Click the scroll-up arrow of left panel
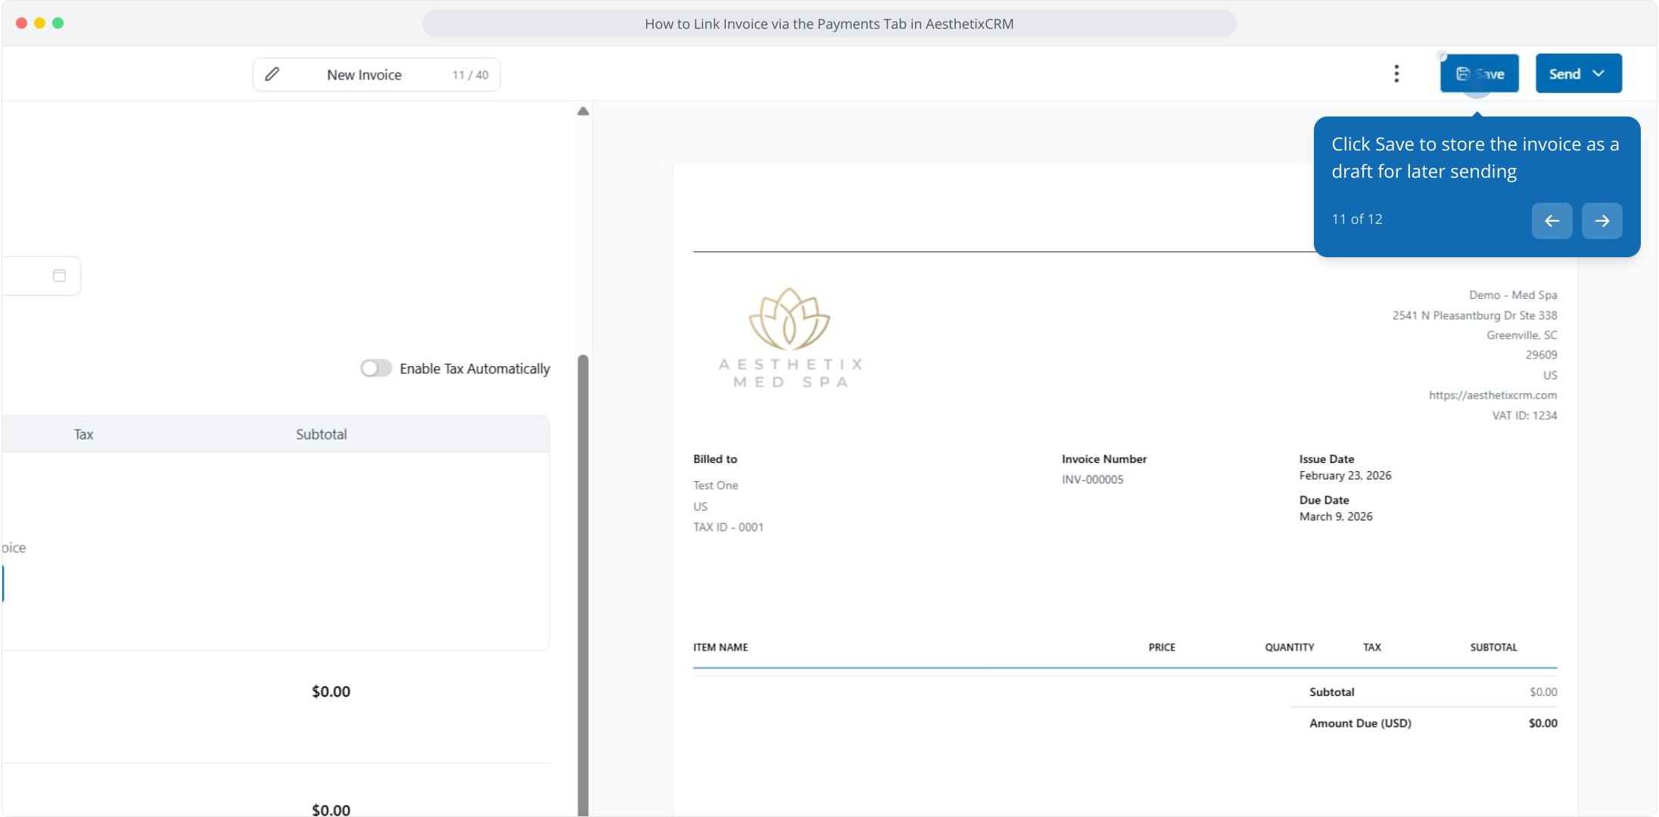This screenshot has width=1659, height=817. coord(583,111)
